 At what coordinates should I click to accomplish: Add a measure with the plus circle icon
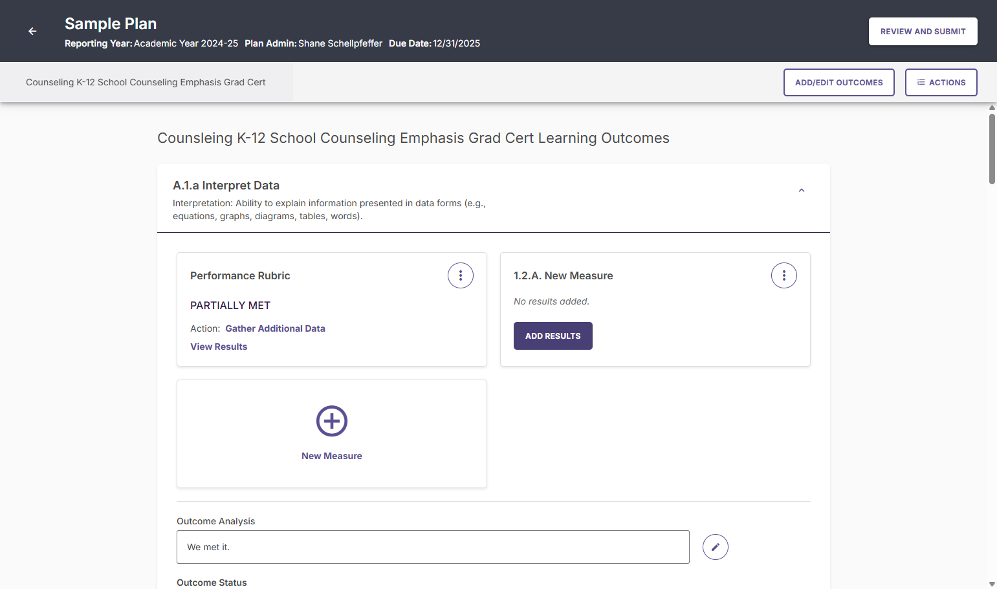(332, 421)
